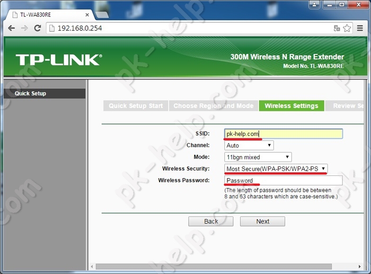Click the 'Wireless Password:' label
The image size is (371, 274).
point(184,180)
